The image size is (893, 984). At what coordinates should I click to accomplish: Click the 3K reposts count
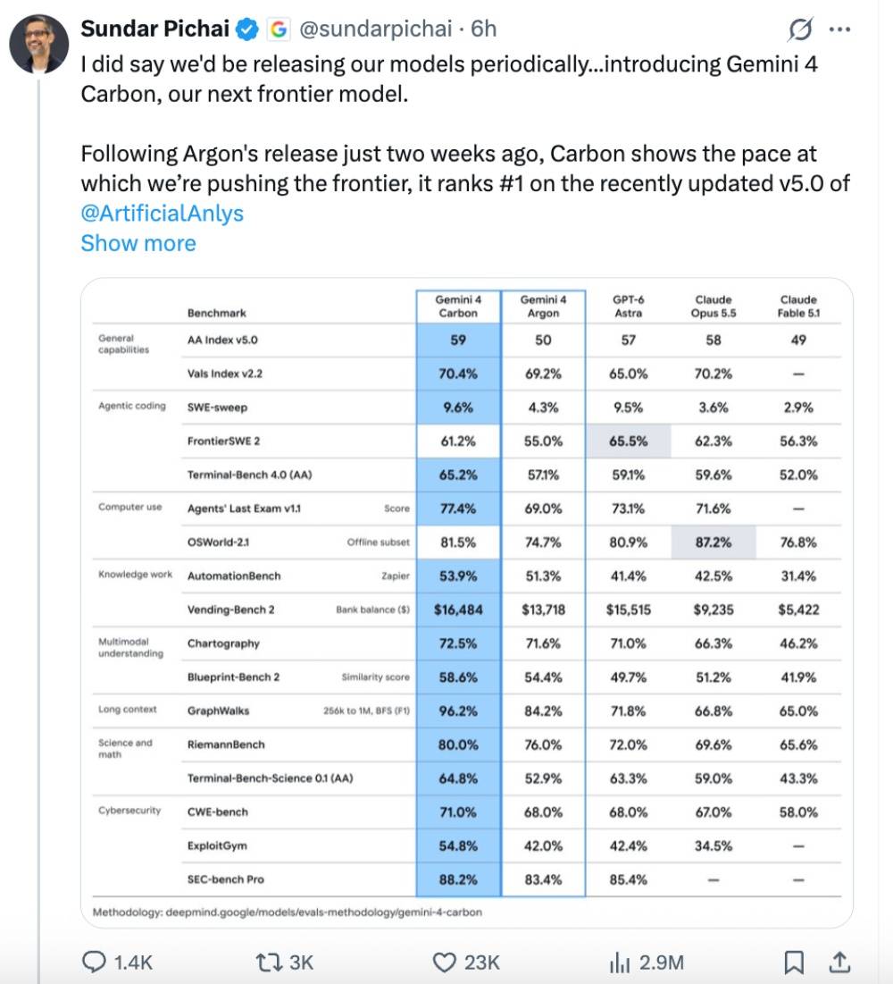pos(301,963)
